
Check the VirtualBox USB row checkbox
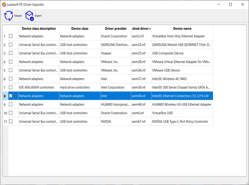(x=11, y=113)
